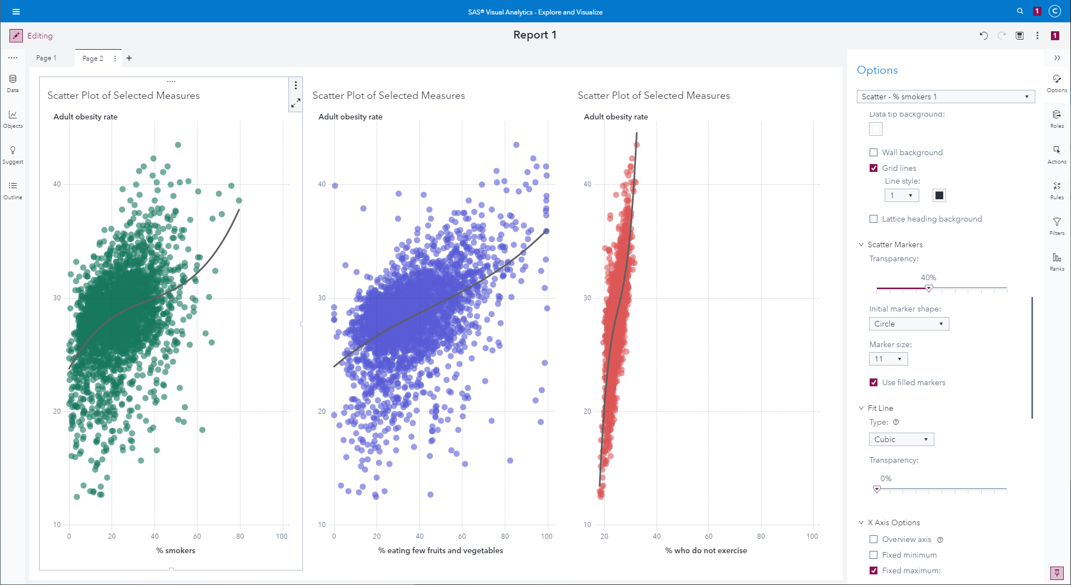Open the Options side tab
This screenshot has height=585, width=1071.
pyautogui.click(x=1057, y=83)
